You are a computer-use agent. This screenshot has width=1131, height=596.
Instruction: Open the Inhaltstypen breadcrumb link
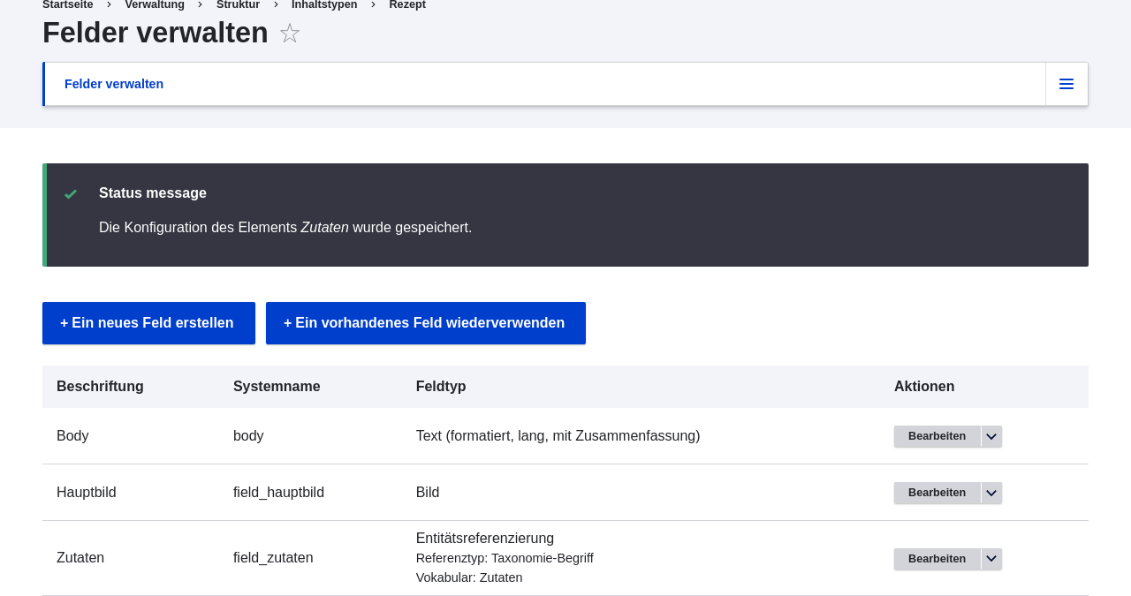324,4
